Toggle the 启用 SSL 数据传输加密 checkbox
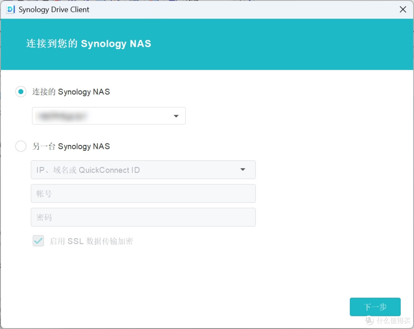 (38, 241)
